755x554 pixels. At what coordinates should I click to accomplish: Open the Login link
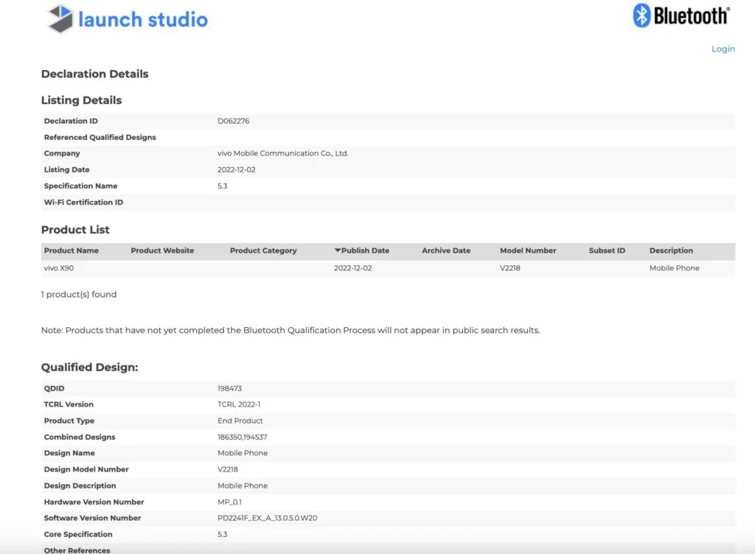[723, 49]
